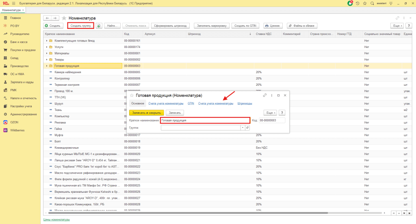The height and width of the screenshot is (224, 416).
Task: Expand the Материалы folder
Action: point(47,53)
